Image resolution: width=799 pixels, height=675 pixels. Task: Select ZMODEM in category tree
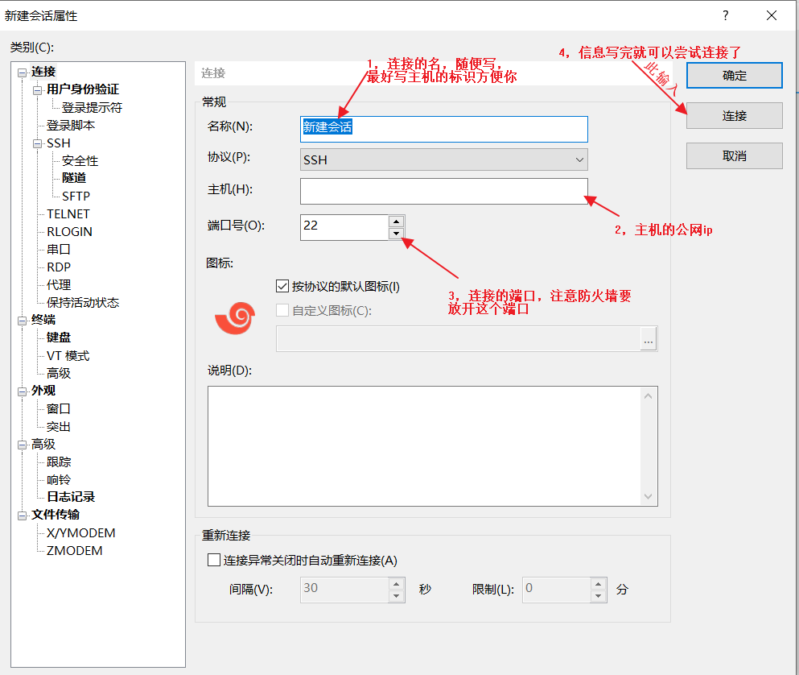pyautogui.click(x=74, y=551)
